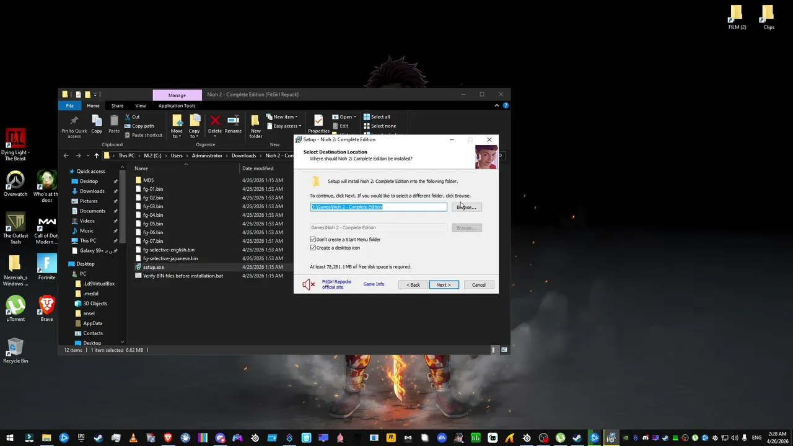The image size is (793, 446).
Task: Click the active Browse button
Action: (x=467, y=207)
